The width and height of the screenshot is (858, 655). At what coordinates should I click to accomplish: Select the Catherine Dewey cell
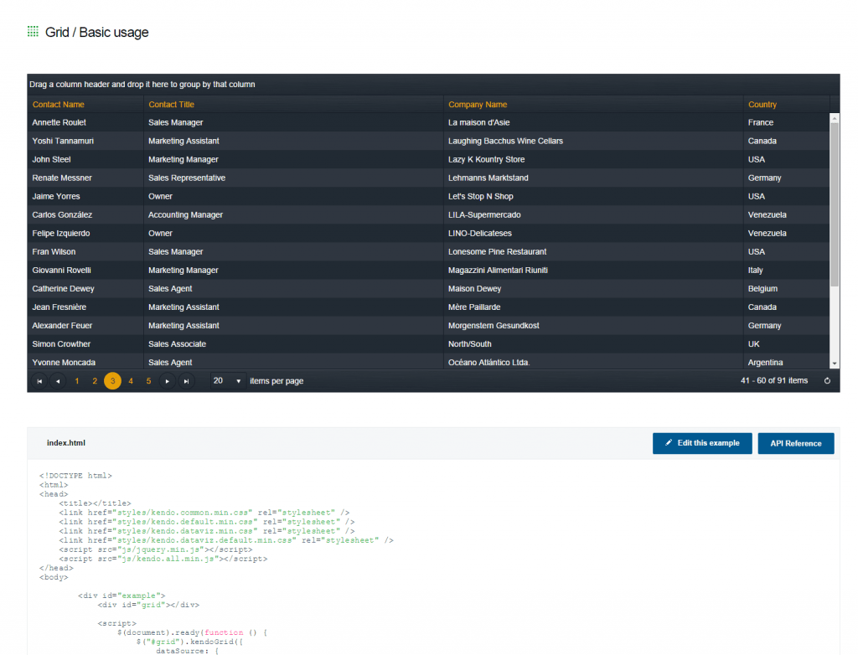[x=85, y=289]
